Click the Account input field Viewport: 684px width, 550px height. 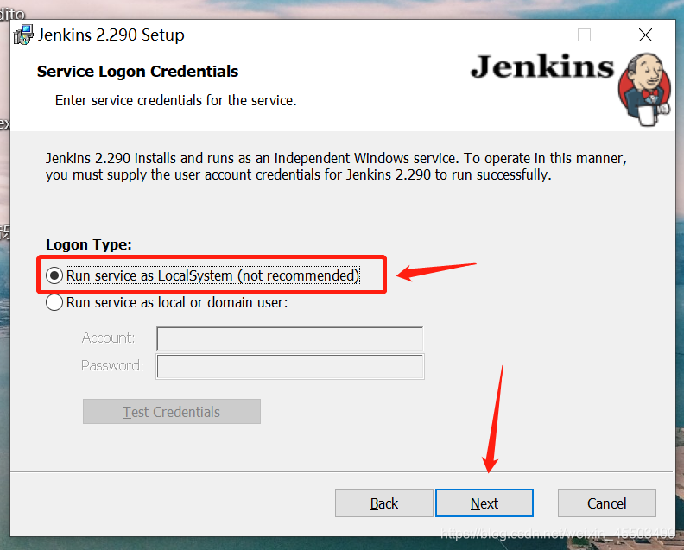[x=289, y=338]
